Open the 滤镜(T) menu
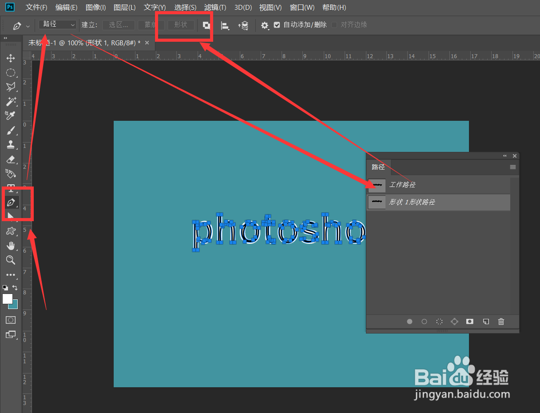The height and width of the screenshot is (413, 540). pyautogui.click(x=215, y=8)
